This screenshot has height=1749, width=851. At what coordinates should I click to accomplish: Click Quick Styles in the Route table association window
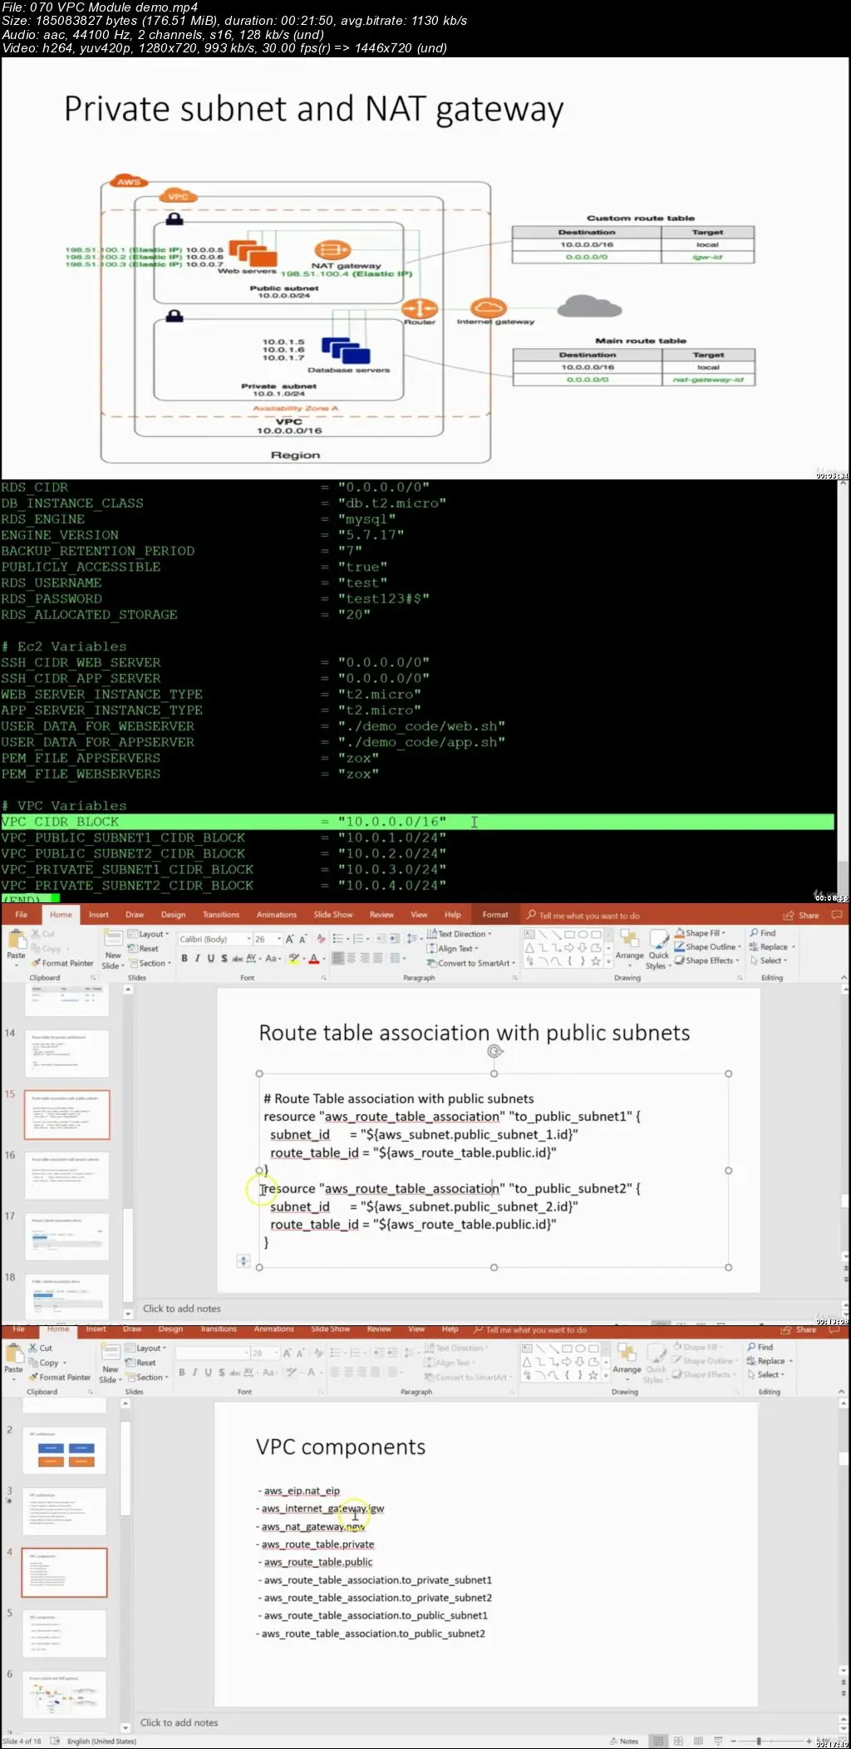(658, 949)
